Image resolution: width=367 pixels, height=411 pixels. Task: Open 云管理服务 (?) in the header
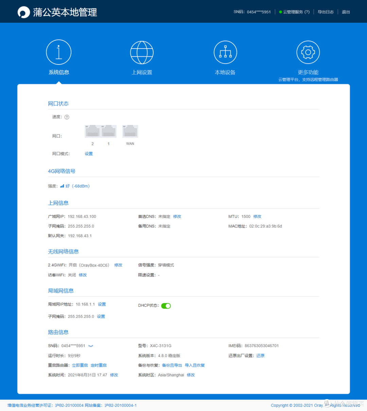pos(296,12)
